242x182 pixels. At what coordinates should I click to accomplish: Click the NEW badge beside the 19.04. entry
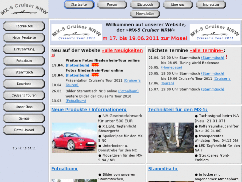point(95,64)
